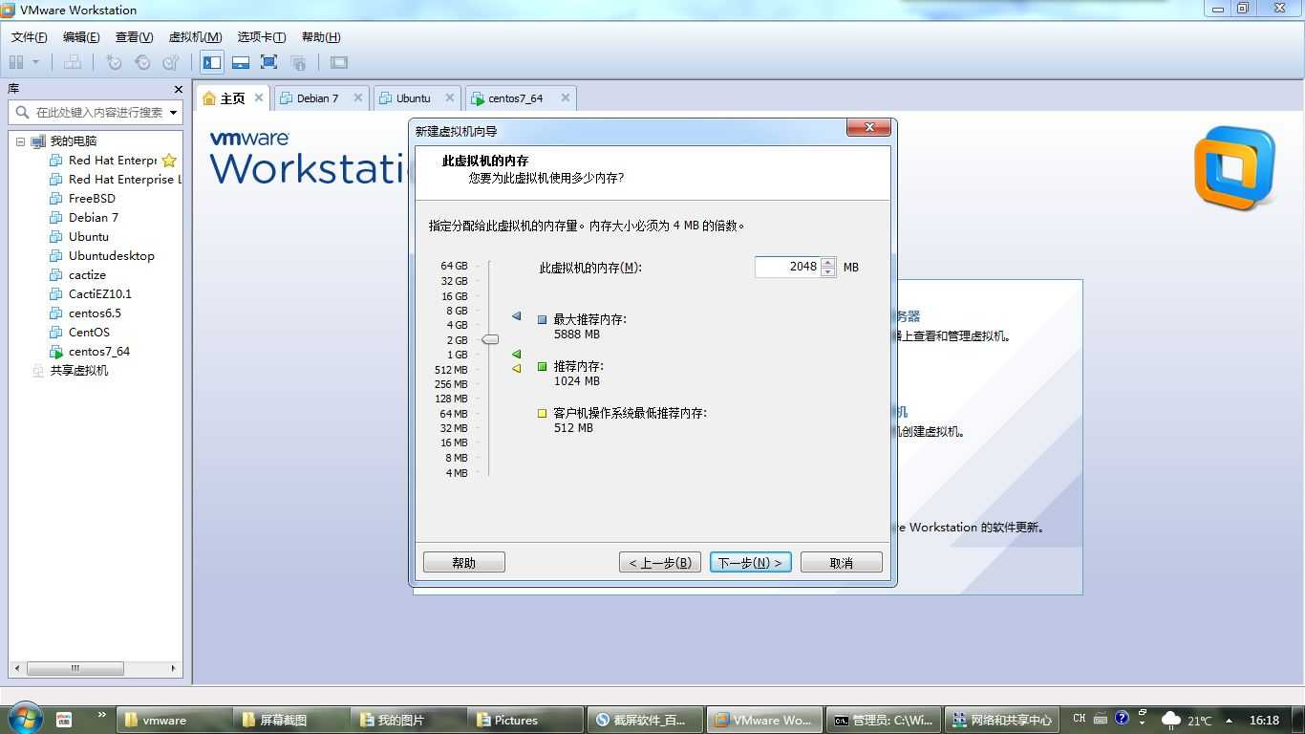Open the 虚拟机(M) menu
This screenshot has width=1305, height=734.
[x=195, y=37]
